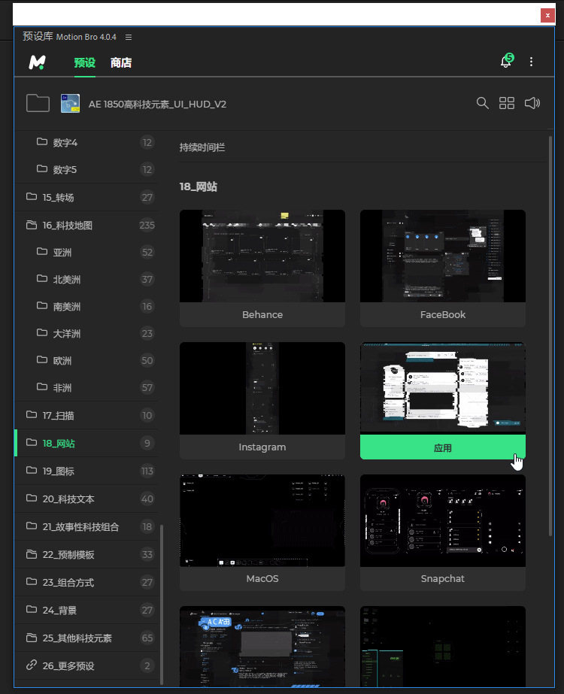This screenshot has width=564, height=694.
Task: Open the panel hamburger menu beside Motion Bro 4.0.4
Action: (x=129, y=37)
